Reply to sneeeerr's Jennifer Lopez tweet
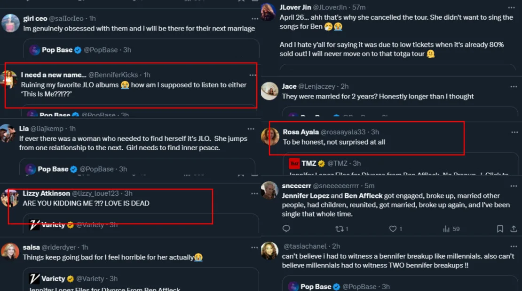522x291 pixels. coord(286,229)
